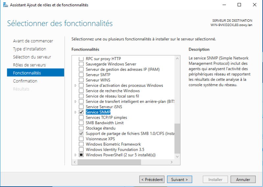Select the Avant de commencer step

coord(33,41)
